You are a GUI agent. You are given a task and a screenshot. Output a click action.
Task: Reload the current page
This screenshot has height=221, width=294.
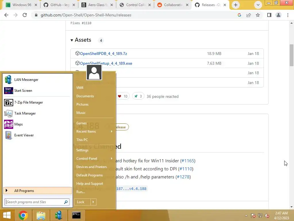click(x=25, y=15)
